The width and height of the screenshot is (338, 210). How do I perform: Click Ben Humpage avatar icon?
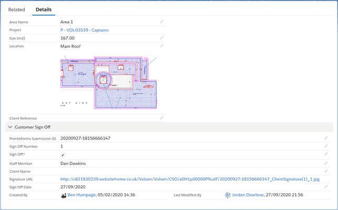64,195
